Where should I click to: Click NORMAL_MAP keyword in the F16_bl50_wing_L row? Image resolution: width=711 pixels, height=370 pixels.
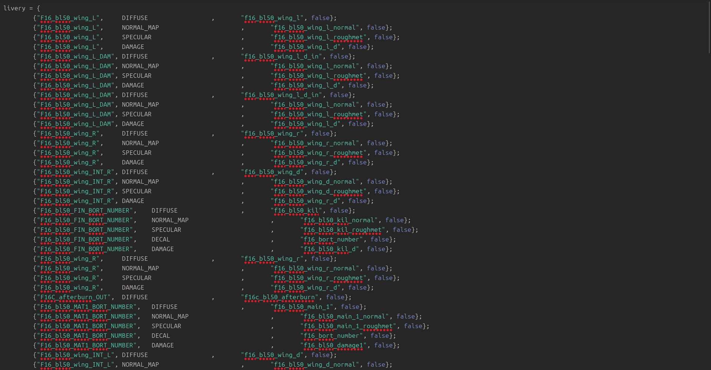pyautogui.click(x=141, y=27)
